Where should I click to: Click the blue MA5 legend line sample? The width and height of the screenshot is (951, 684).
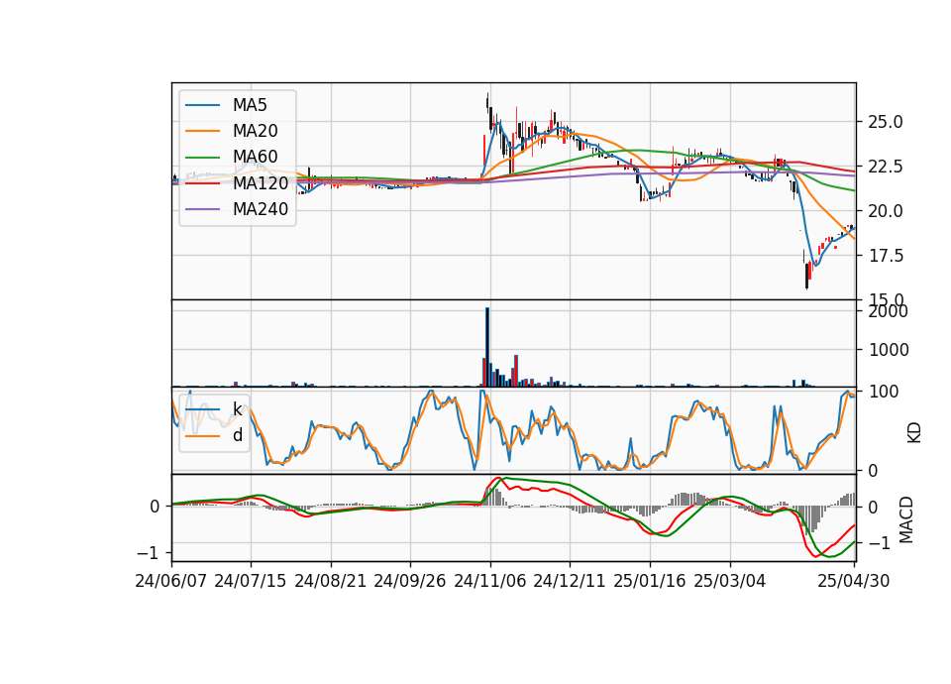[202, 105]
